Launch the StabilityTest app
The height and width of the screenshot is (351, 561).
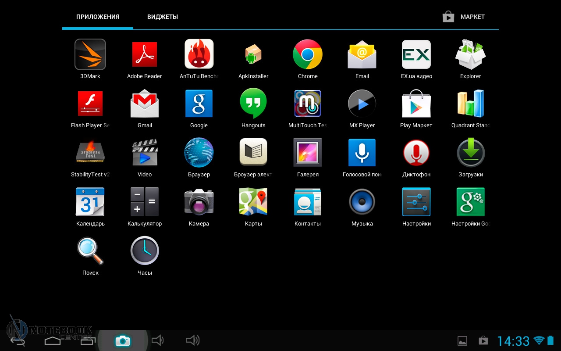(90, 153)
